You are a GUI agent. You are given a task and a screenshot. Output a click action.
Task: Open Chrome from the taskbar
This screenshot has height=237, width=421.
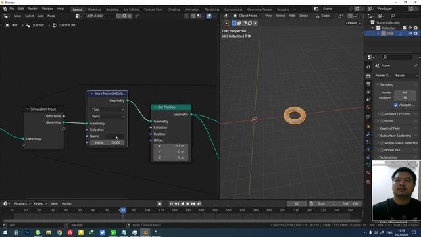[59, 232]
